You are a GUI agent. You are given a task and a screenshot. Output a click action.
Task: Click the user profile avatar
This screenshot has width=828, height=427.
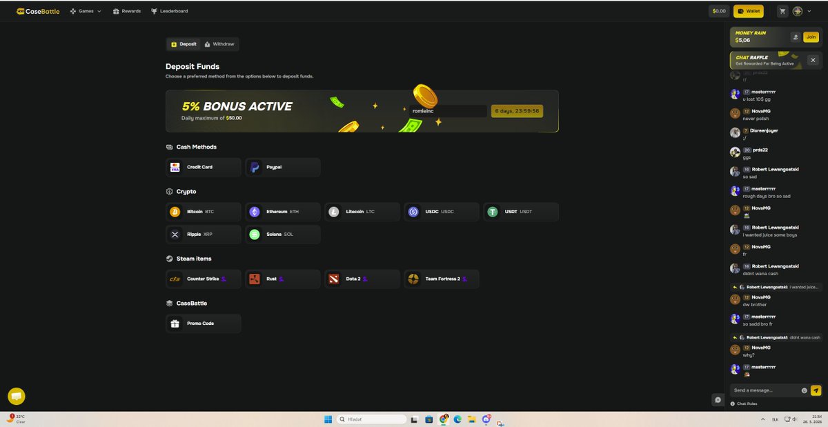click(798, 11)
